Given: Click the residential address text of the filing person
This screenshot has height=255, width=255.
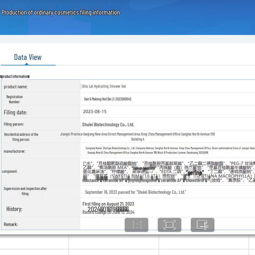Looking at the screenshot, I should coord(137,136).
